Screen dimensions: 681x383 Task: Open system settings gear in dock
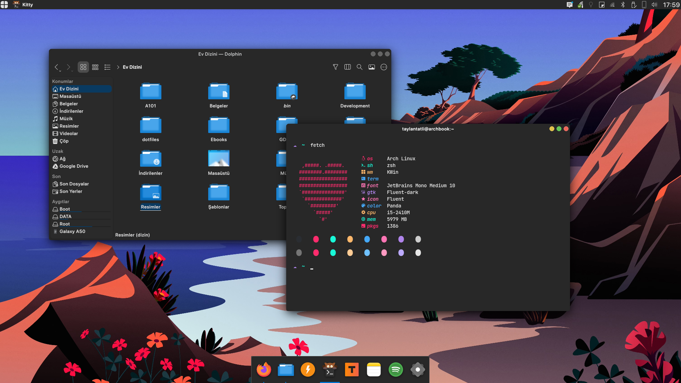coord(418,370)
